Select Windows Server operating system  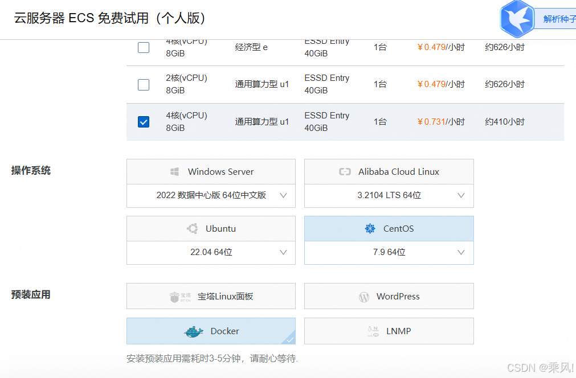211,172
